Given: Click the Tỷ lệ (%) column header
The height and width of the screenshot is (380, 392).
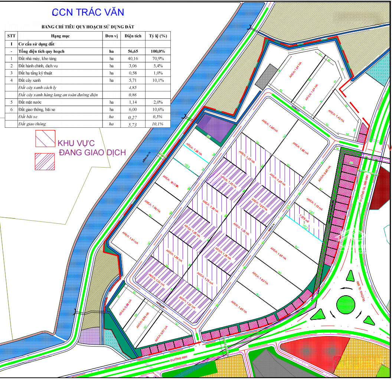Looking at the screenshot, I should 158,36.
